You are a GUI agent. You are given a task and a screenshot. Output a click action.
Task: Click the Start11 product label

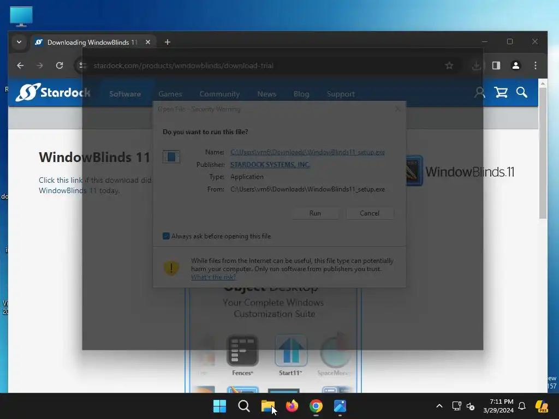290,373
